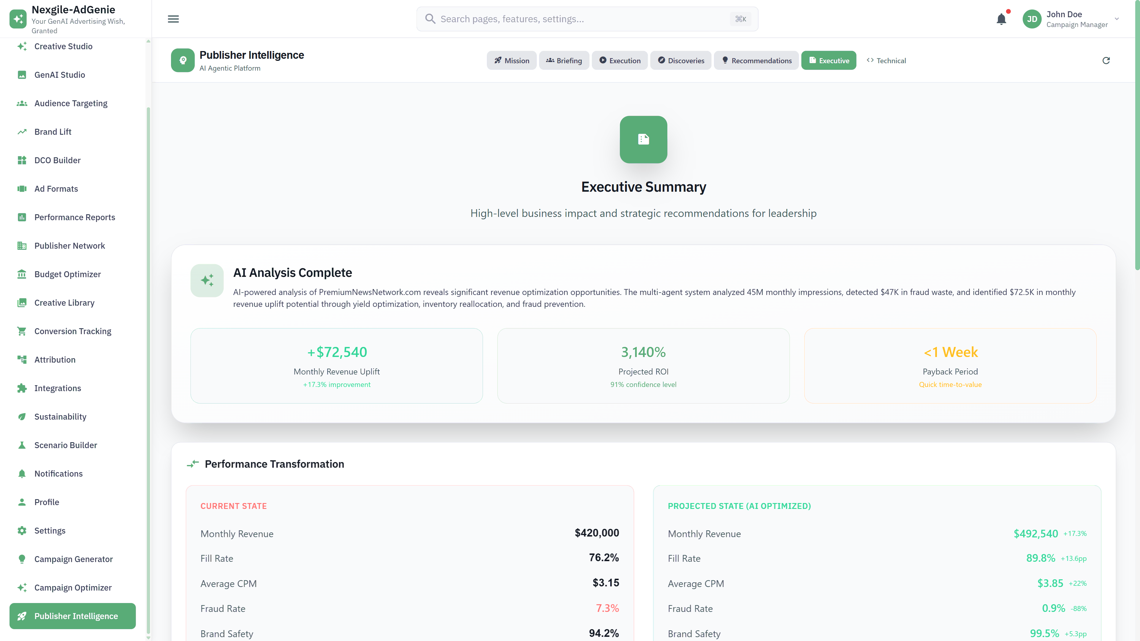
Task: Click the main page vertical scrollbar
Action: point(1137,133)
